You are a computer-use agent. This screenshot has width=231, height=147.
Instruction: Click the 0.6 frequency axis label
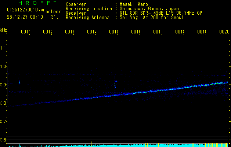point(3,140)
